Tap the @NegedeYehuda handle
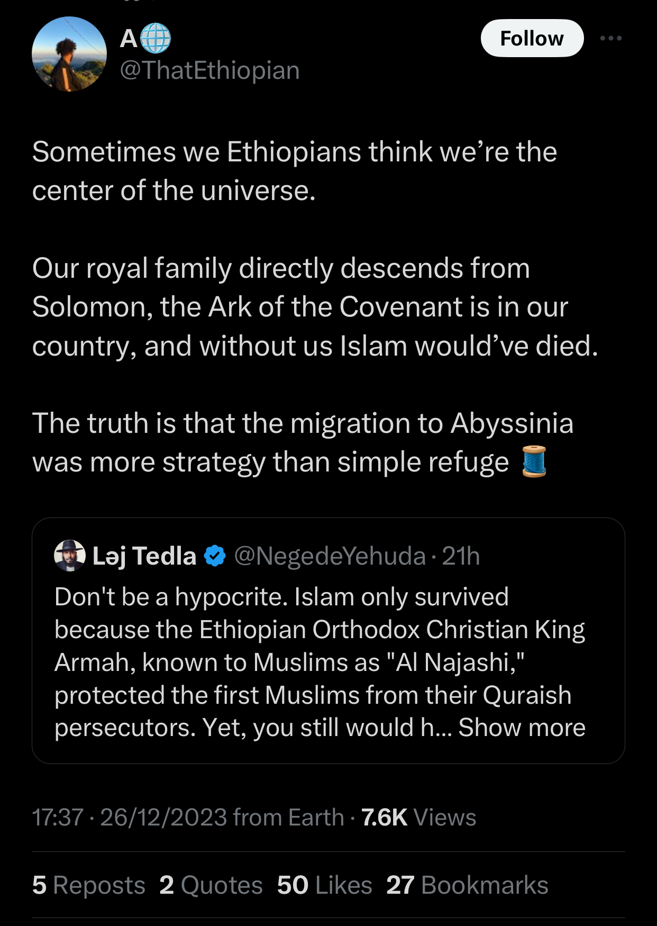Screen dimensions: 657x926 point(330,556)
